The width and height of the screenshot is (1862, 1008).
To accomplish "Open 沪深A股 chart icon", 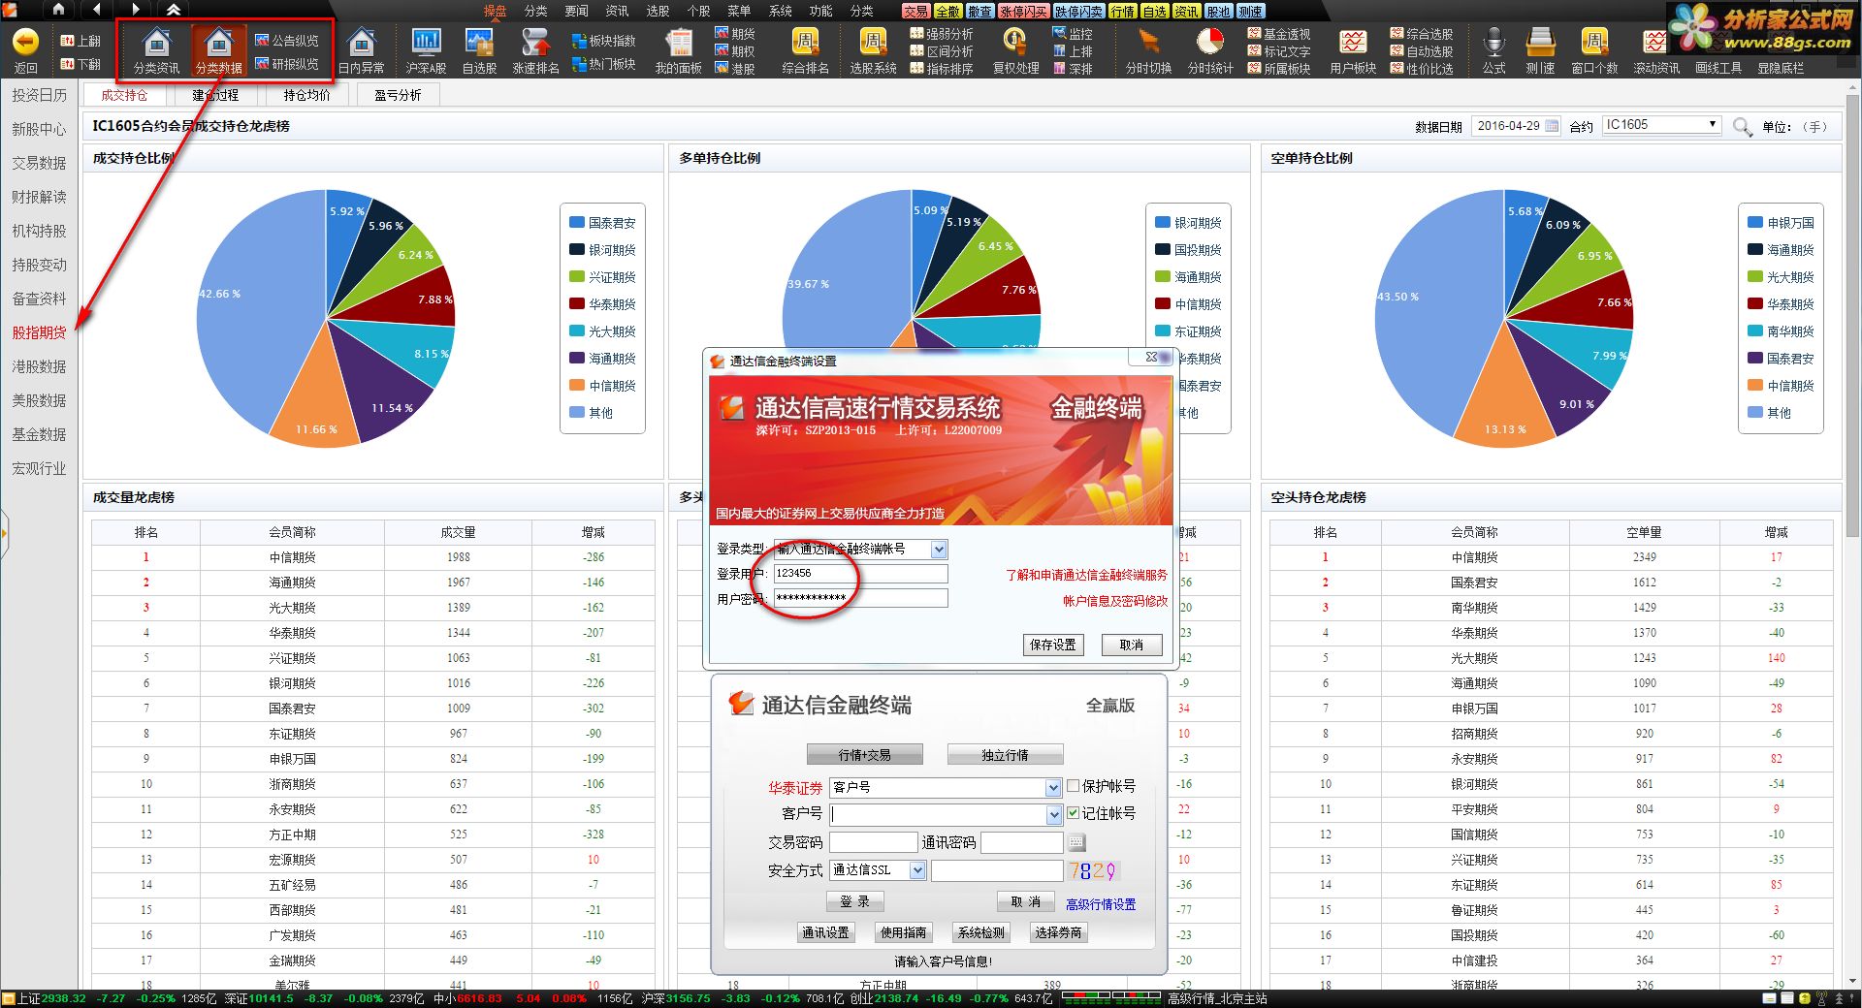I will [x=426, y=44].
